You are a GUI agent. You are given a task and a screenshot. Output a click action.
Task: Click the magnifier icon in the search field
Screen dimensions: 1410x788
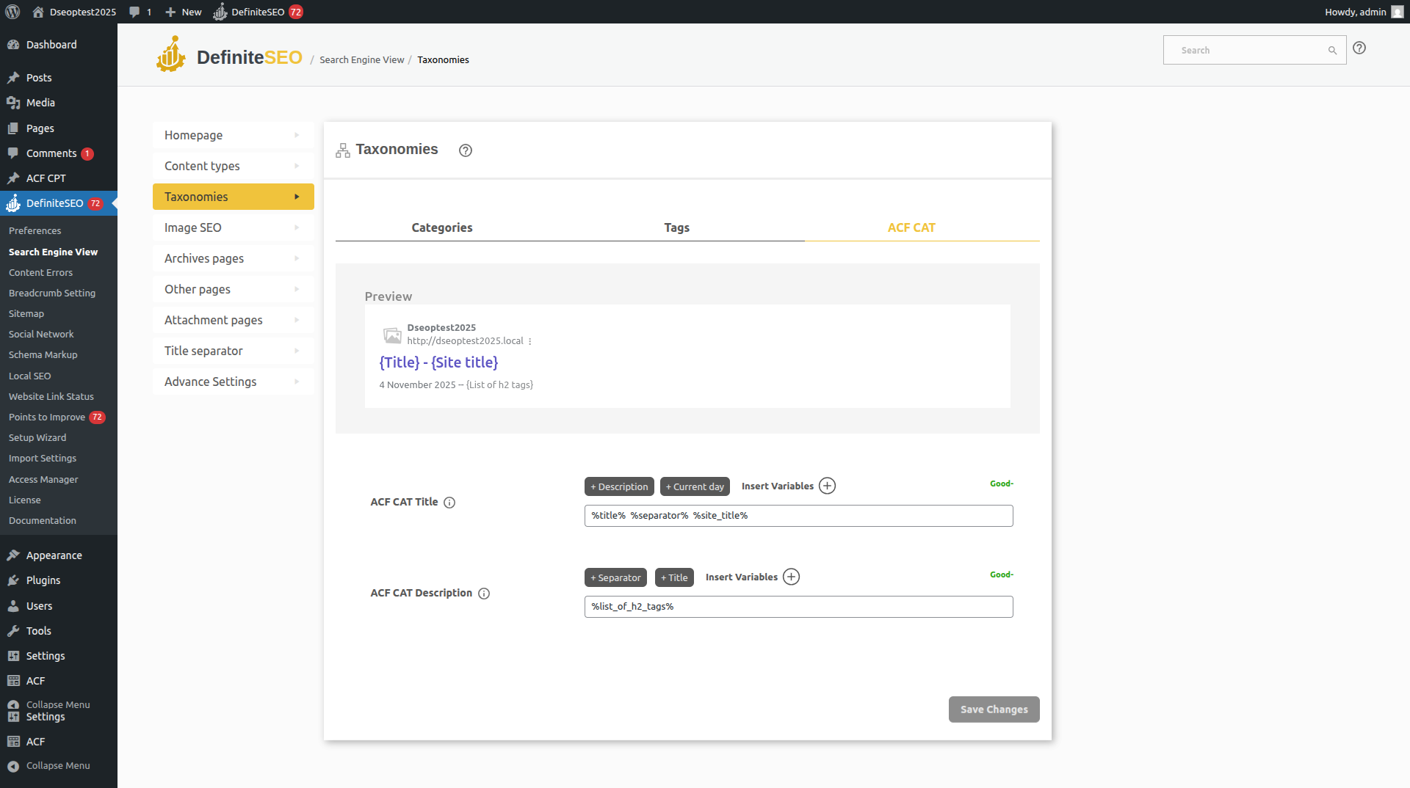coord(1333,50)
